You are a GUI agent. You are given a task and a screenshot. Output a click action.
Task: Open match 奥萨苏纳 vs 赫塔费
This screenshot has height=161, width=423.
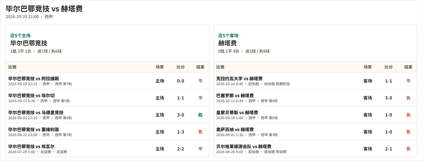235,129
